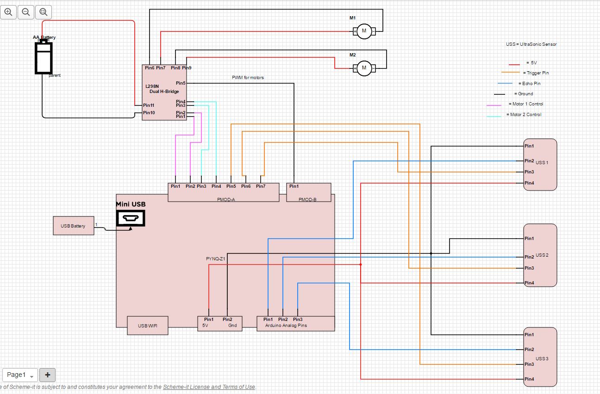Image resolution: width=600 pixels, height=394 pixels.
Task: Select the AA Battery symbol
Action: click(44, 57)
